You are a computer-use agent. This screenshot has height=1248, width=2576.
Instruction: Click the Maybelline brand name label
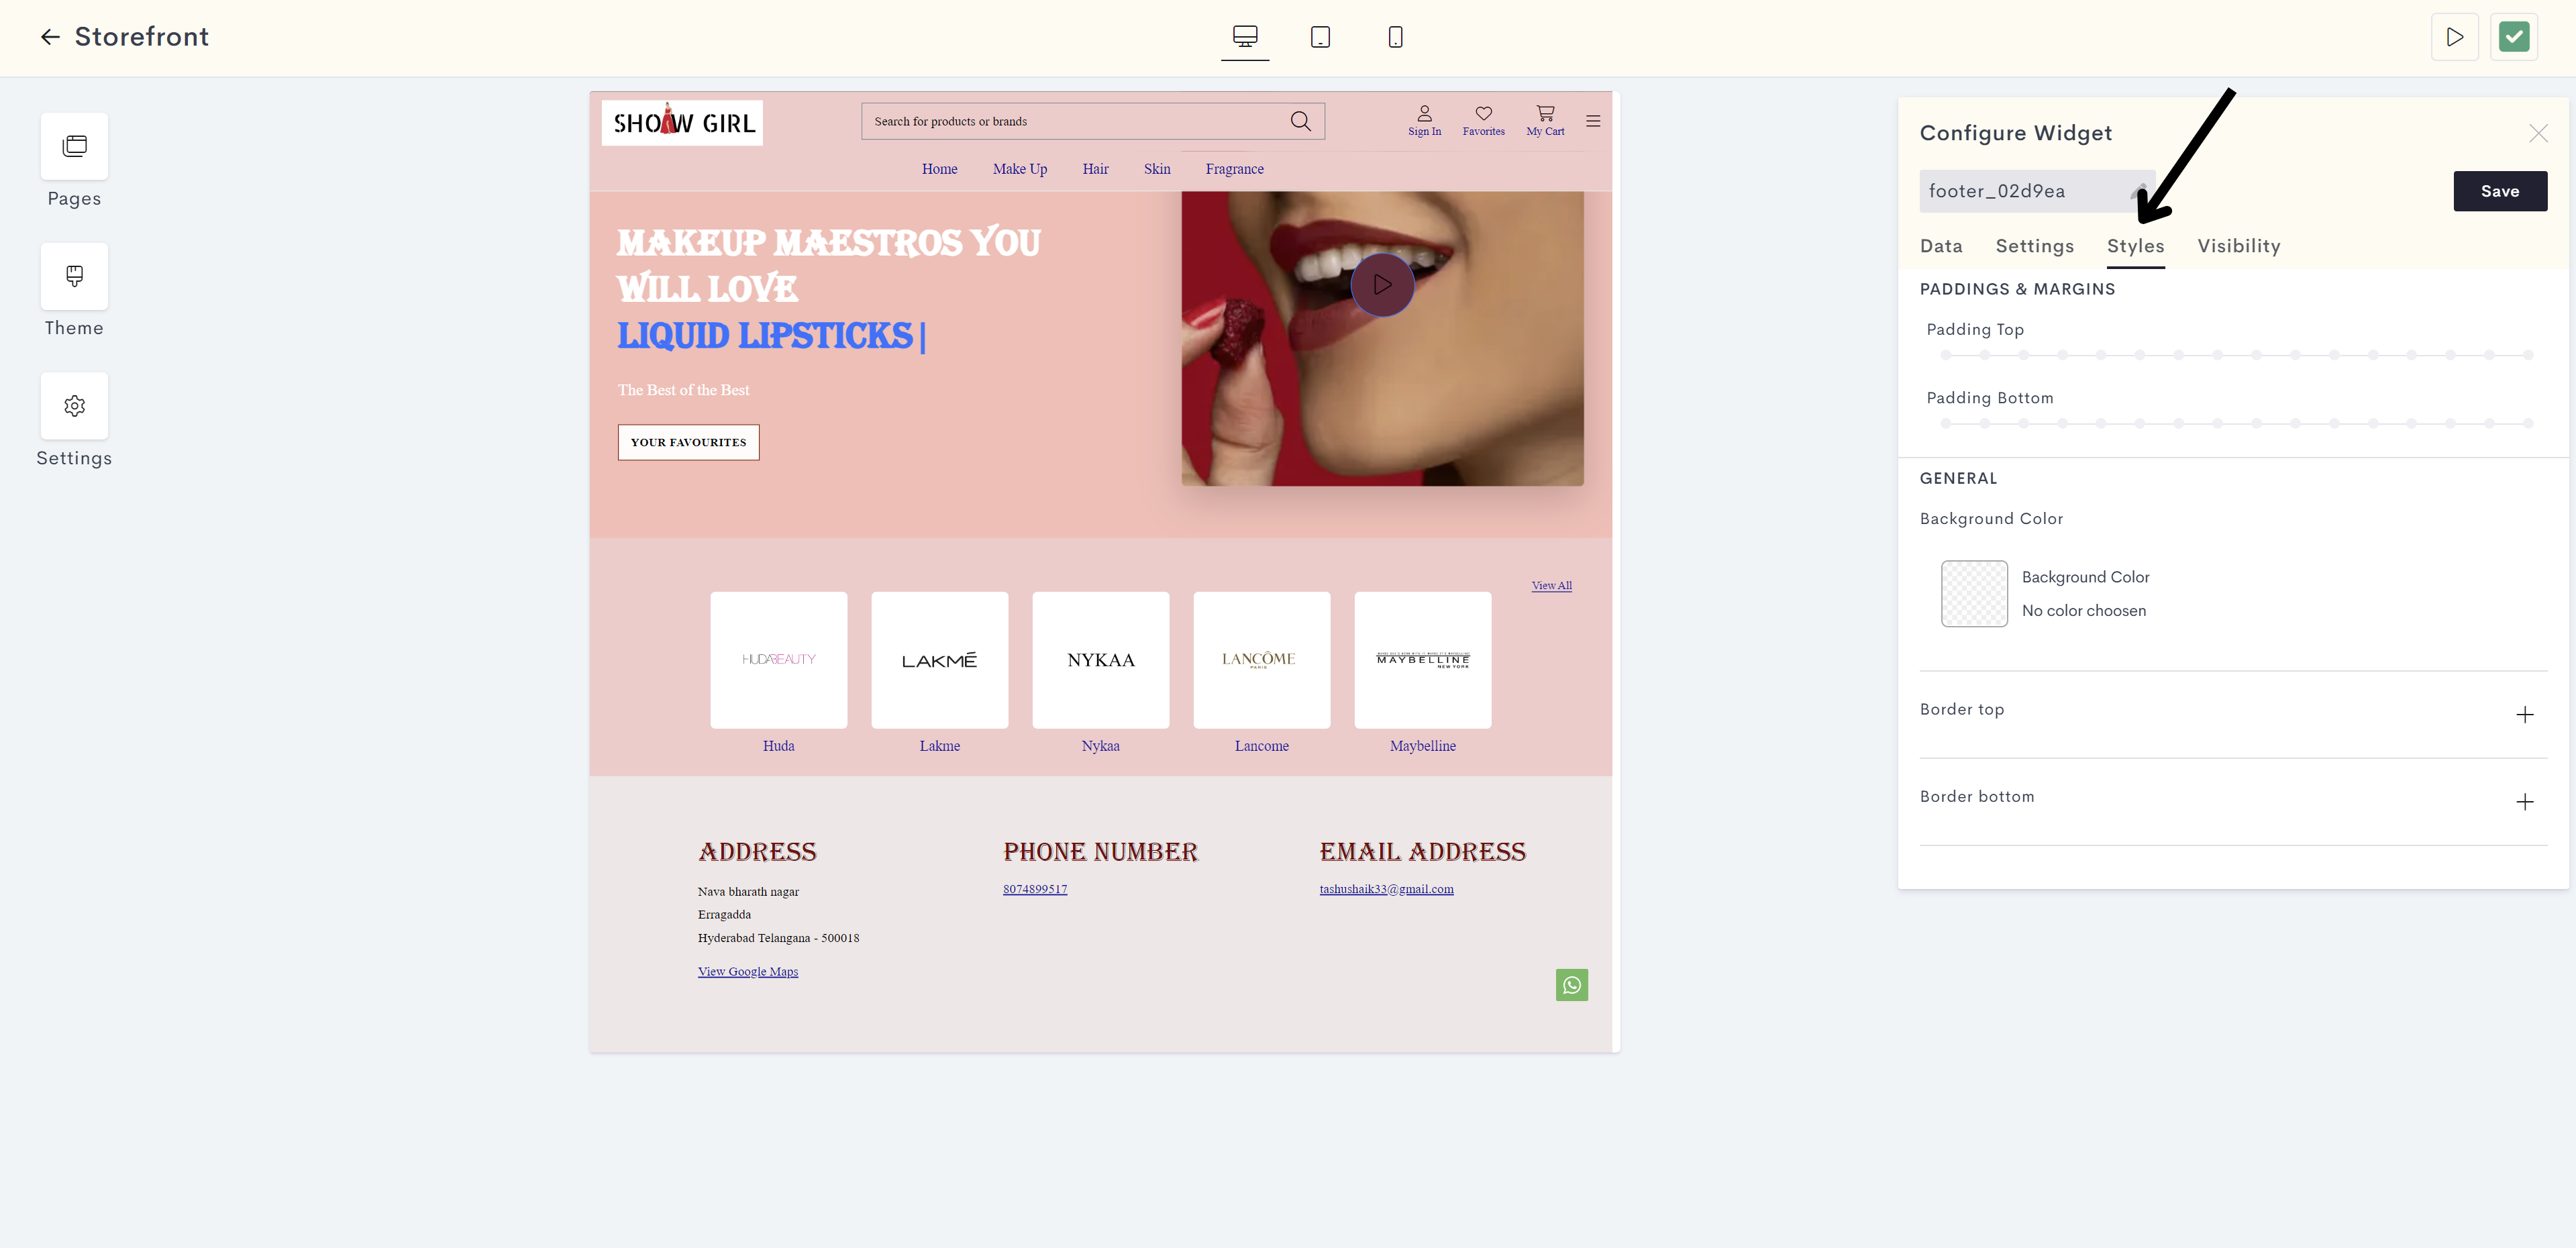pyautogui.click(x=1422, y=746)
